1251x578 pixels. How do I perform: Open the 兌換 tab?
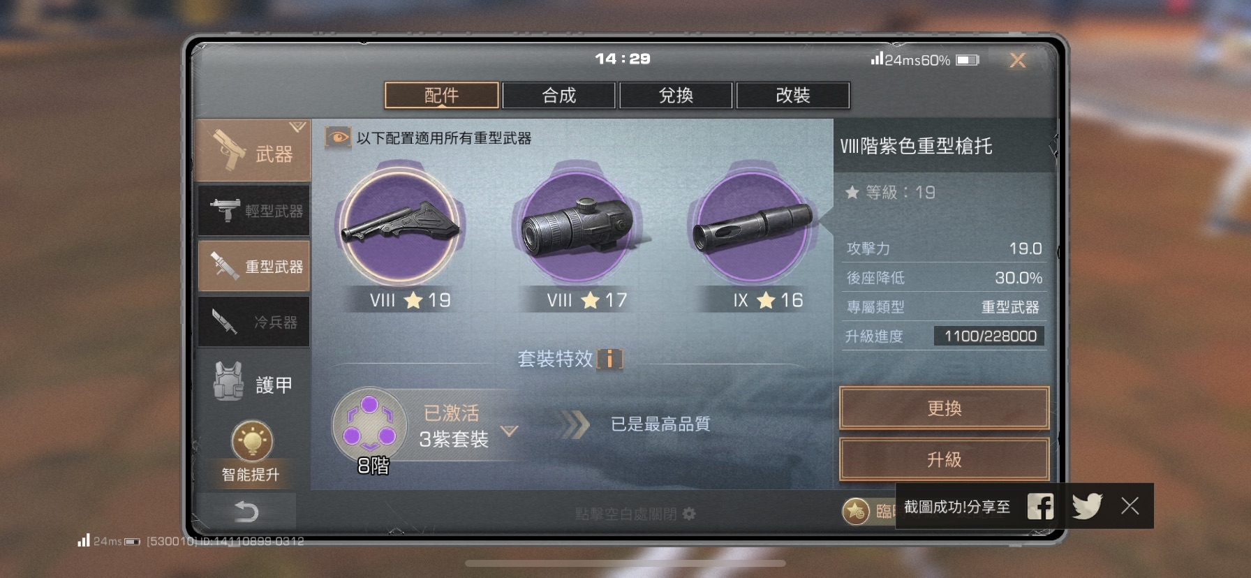[x=676, y=96]
